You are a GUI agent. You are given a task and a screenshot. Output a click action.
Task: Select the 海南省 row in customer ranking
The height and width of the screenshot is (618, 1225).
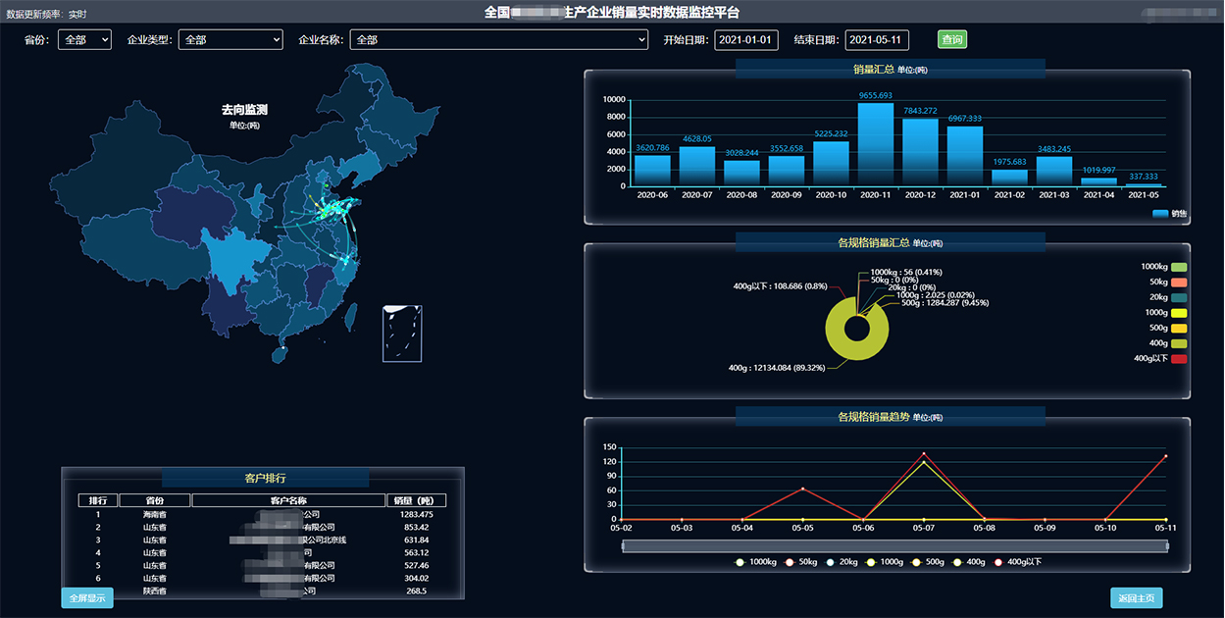pos(262,514)
